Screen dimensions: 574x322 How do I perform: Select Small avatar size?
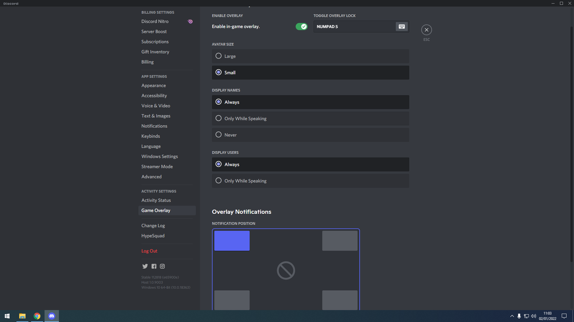click(310, 72)
